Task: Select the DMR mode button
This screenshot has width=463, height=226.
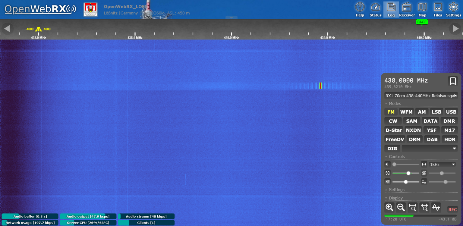Action: [x=449, y=121]
